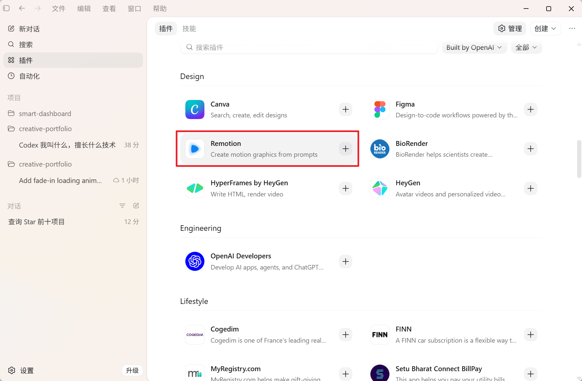This screenshot has height=381, width=582.
Task: Click the 升级 upgrade button
Action: 132,371
